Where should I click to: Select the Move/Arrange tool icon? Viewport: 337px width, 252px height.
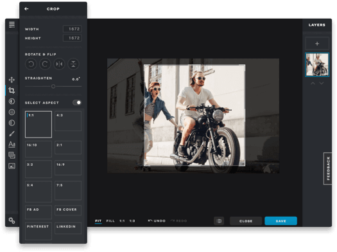(x=12, y=80)
